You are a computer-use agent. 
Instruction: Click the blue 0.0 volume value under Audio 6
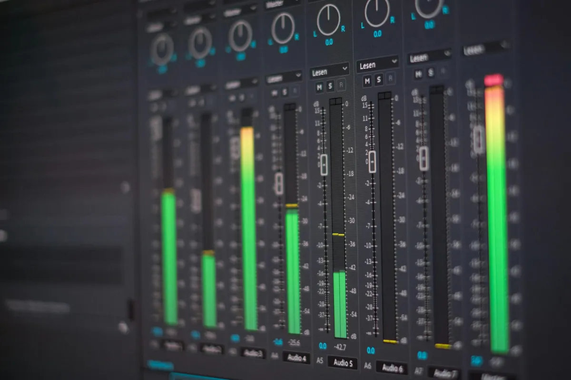(x=371, y=351)
